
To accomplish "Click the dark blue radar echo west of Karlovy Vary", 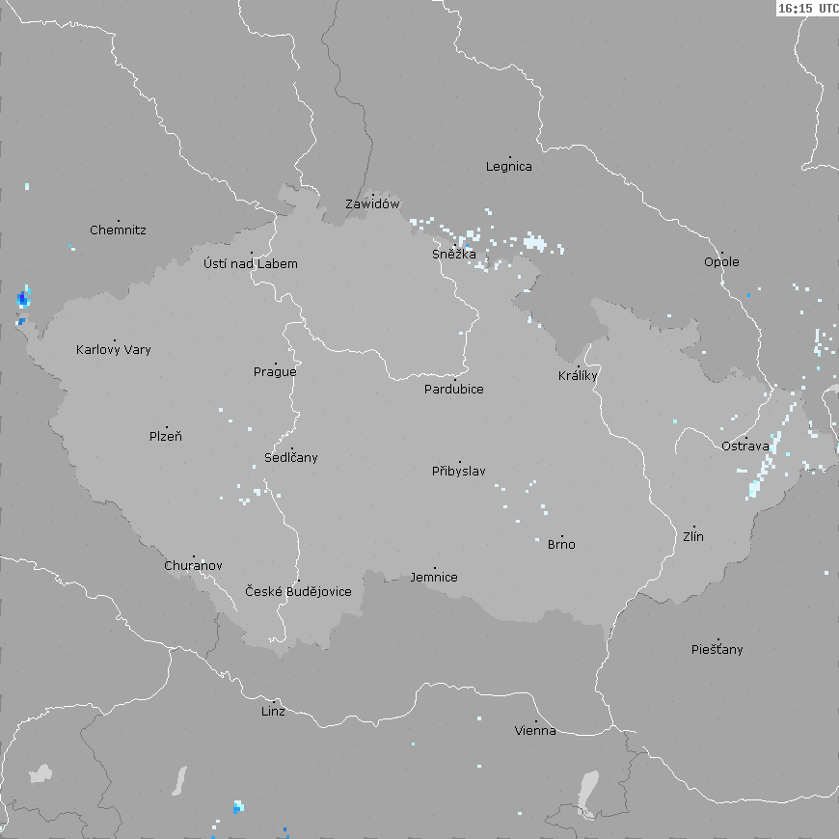I will (22, 297).
